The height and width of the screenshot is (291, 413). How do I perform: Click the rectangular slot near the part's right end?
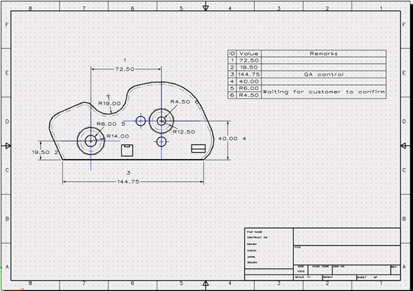point(199,148)
